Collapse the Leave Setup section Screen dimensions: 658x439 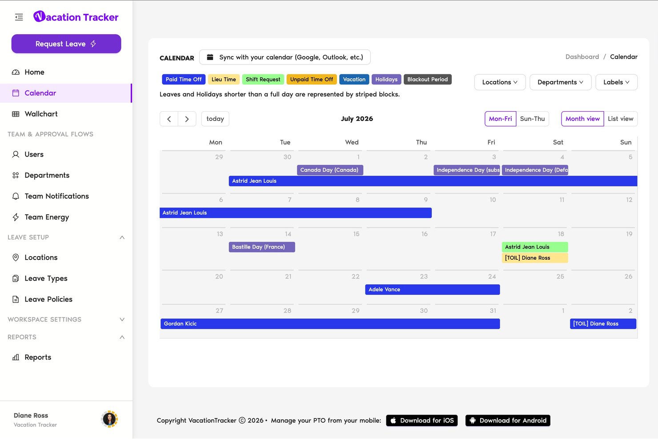click(x=122, y=238)
